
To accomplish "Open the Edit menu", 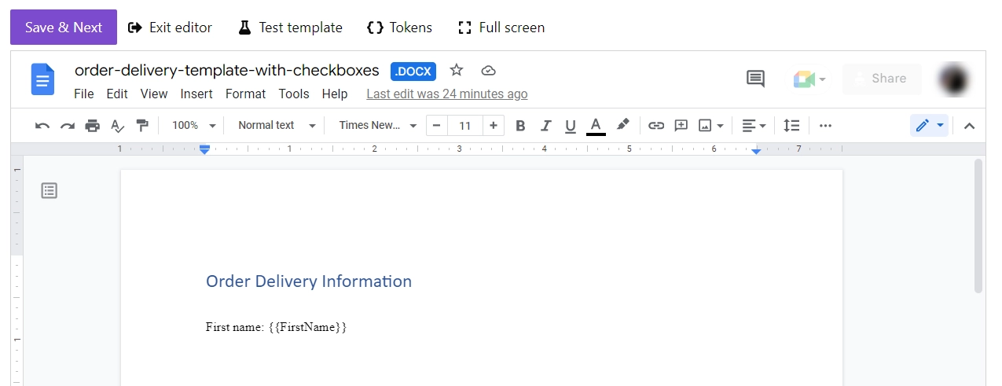I will 117,94.
